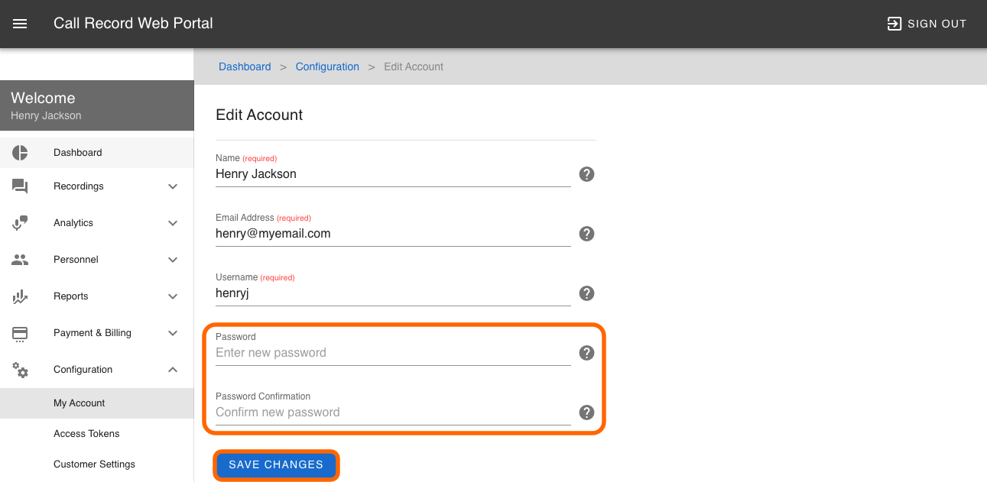
Task: Click the Analytics microphone icon
Action: click(20, 223)
